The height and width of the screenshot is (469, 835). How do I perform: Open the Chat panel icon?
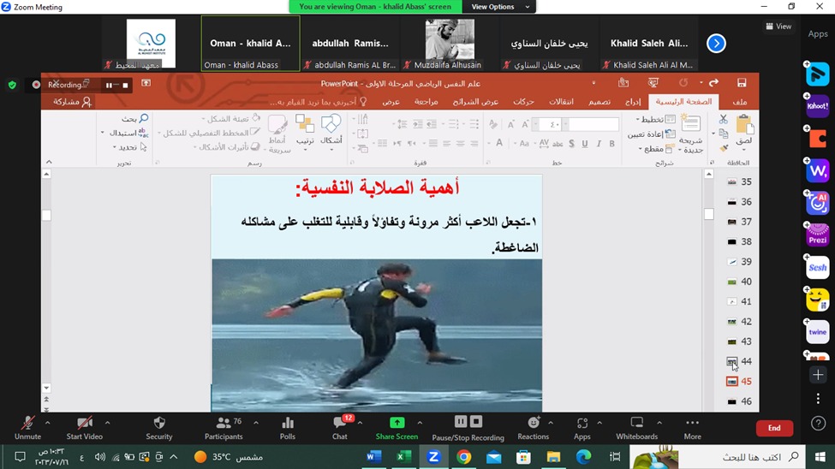point(340,424)
